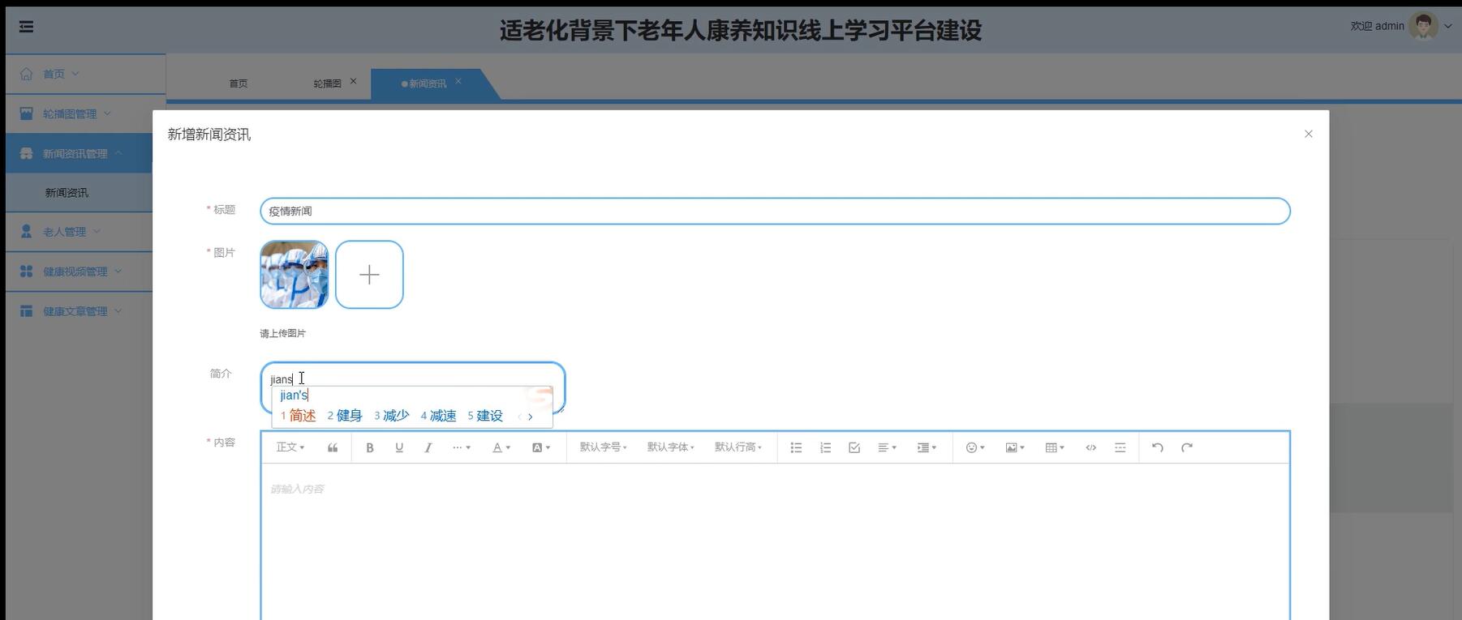Choose IME candidate 简述
The image size is (1462, 620).
pyautogui.click(x=298, y=416)
